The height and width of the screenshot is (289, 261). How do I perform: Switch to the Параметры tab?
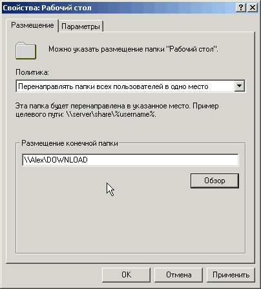click(x=81, y=26)
